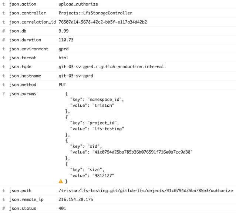Click the oid hash value in params
Screen dimensions: 236x213
142,152
